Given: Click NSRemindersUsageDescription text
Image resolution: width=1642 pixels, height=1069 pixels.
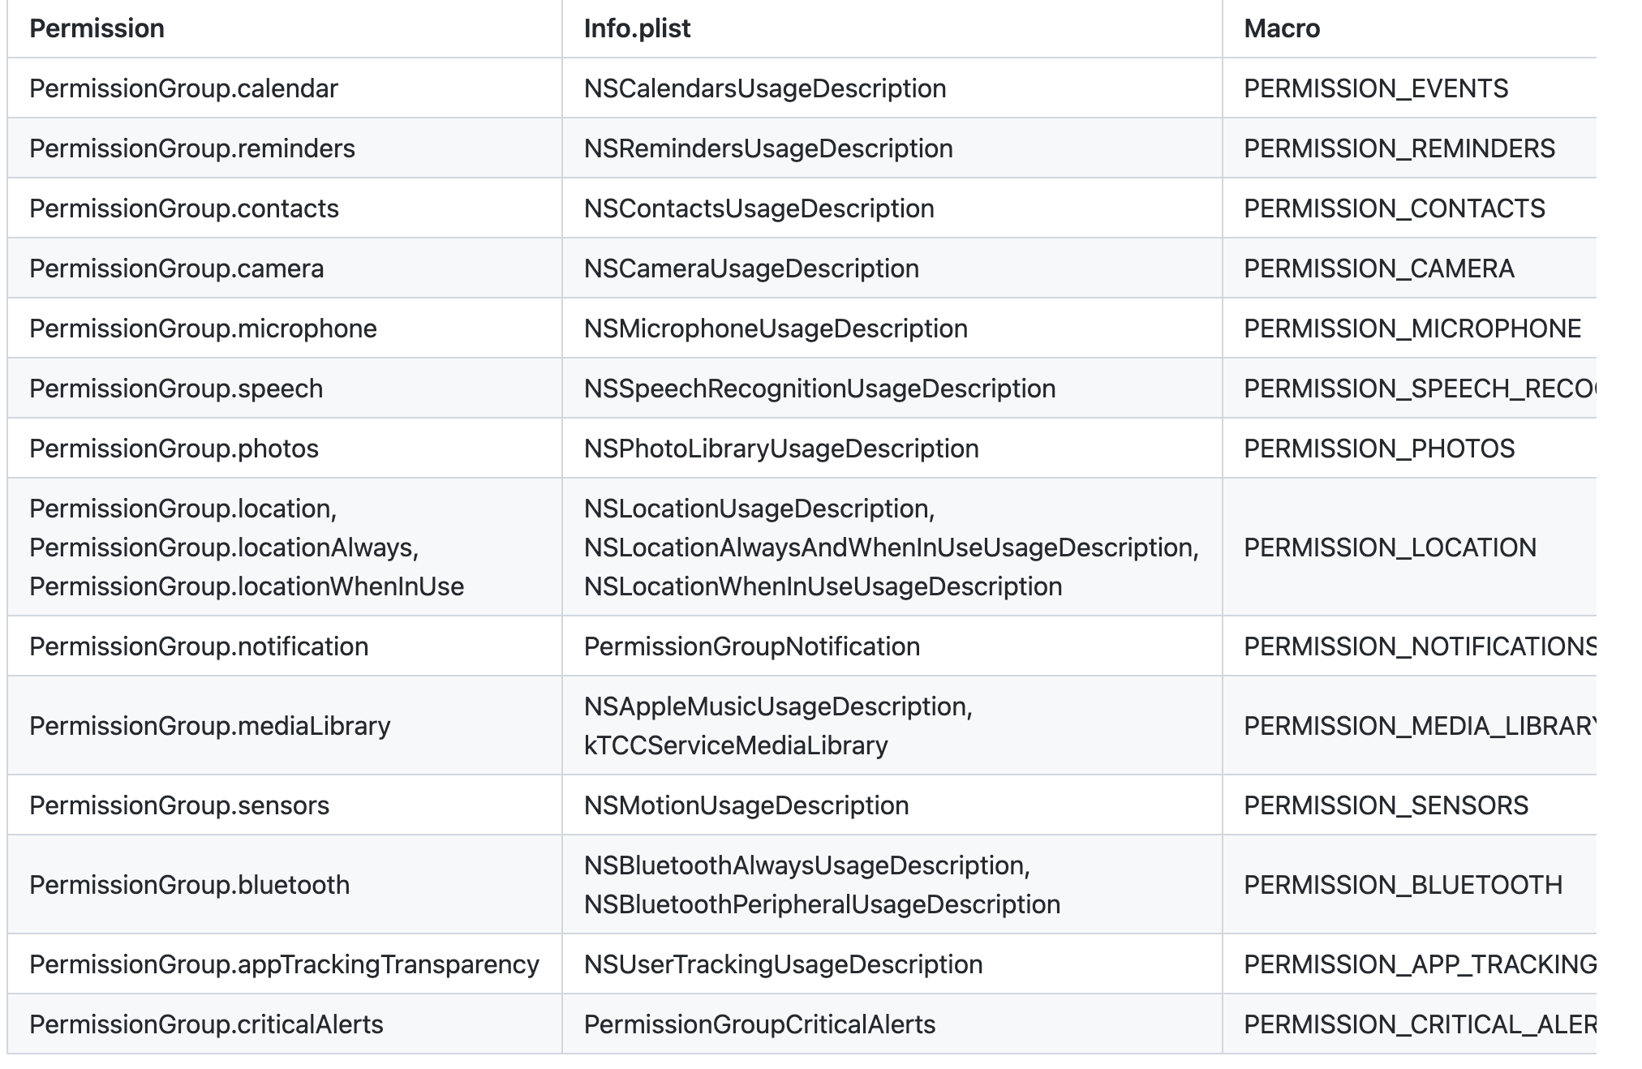Looking at the screenshot, I should tap(768, 148).
